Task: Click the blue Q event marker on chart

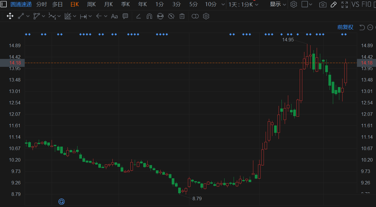Action: 61,201
